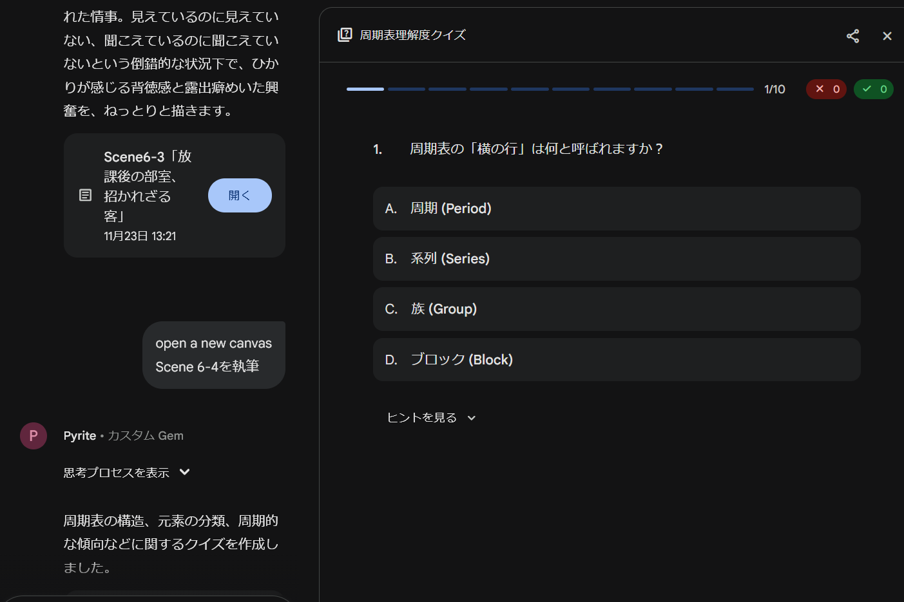
Task: Click the 1/10 question counter
Action: (774, 89)
